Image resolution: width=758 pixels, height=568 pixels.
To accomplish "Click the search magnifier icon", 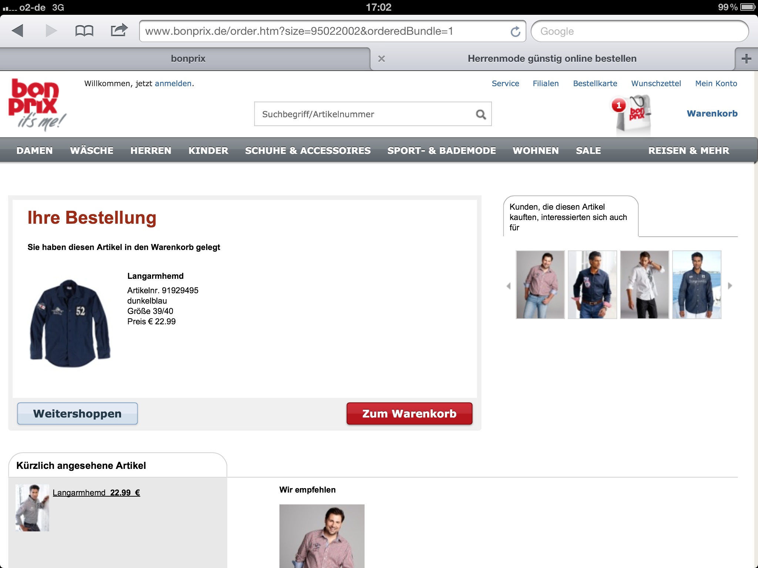I will pos(481,115).
